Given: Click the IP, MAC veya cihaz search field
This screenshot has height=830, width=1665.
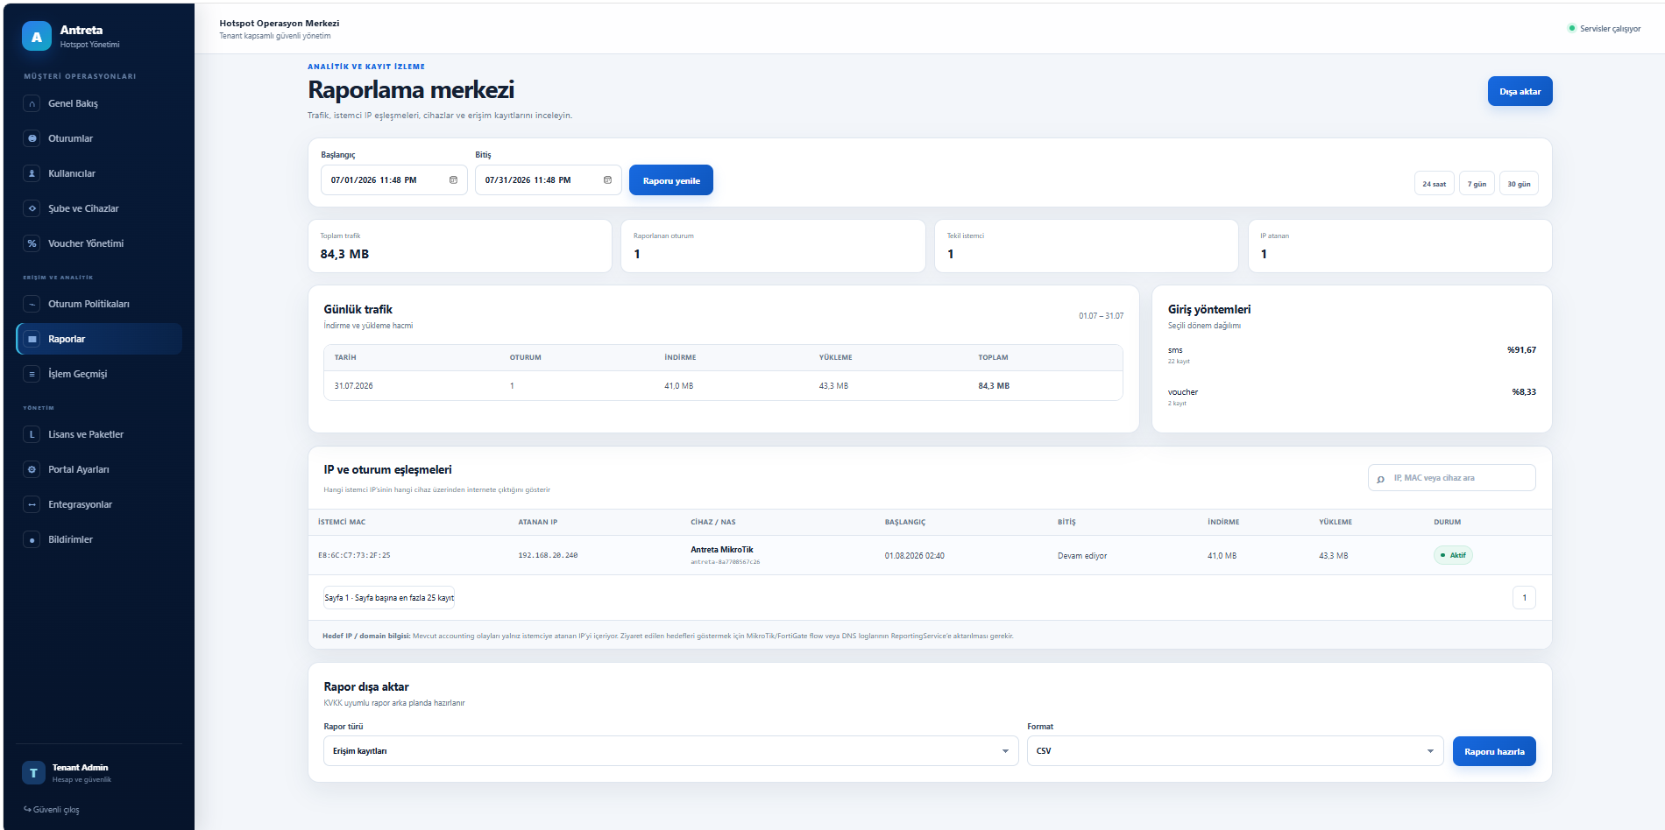Looking at the screenshot, I should point(1452,478).
